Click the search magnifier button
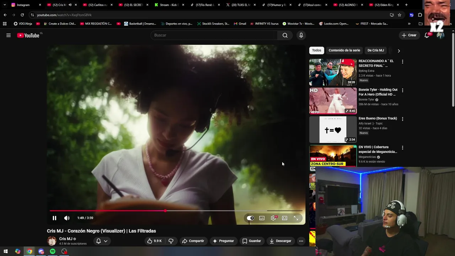455x256 pixels. pyautogui.click(x=285, y=35)
